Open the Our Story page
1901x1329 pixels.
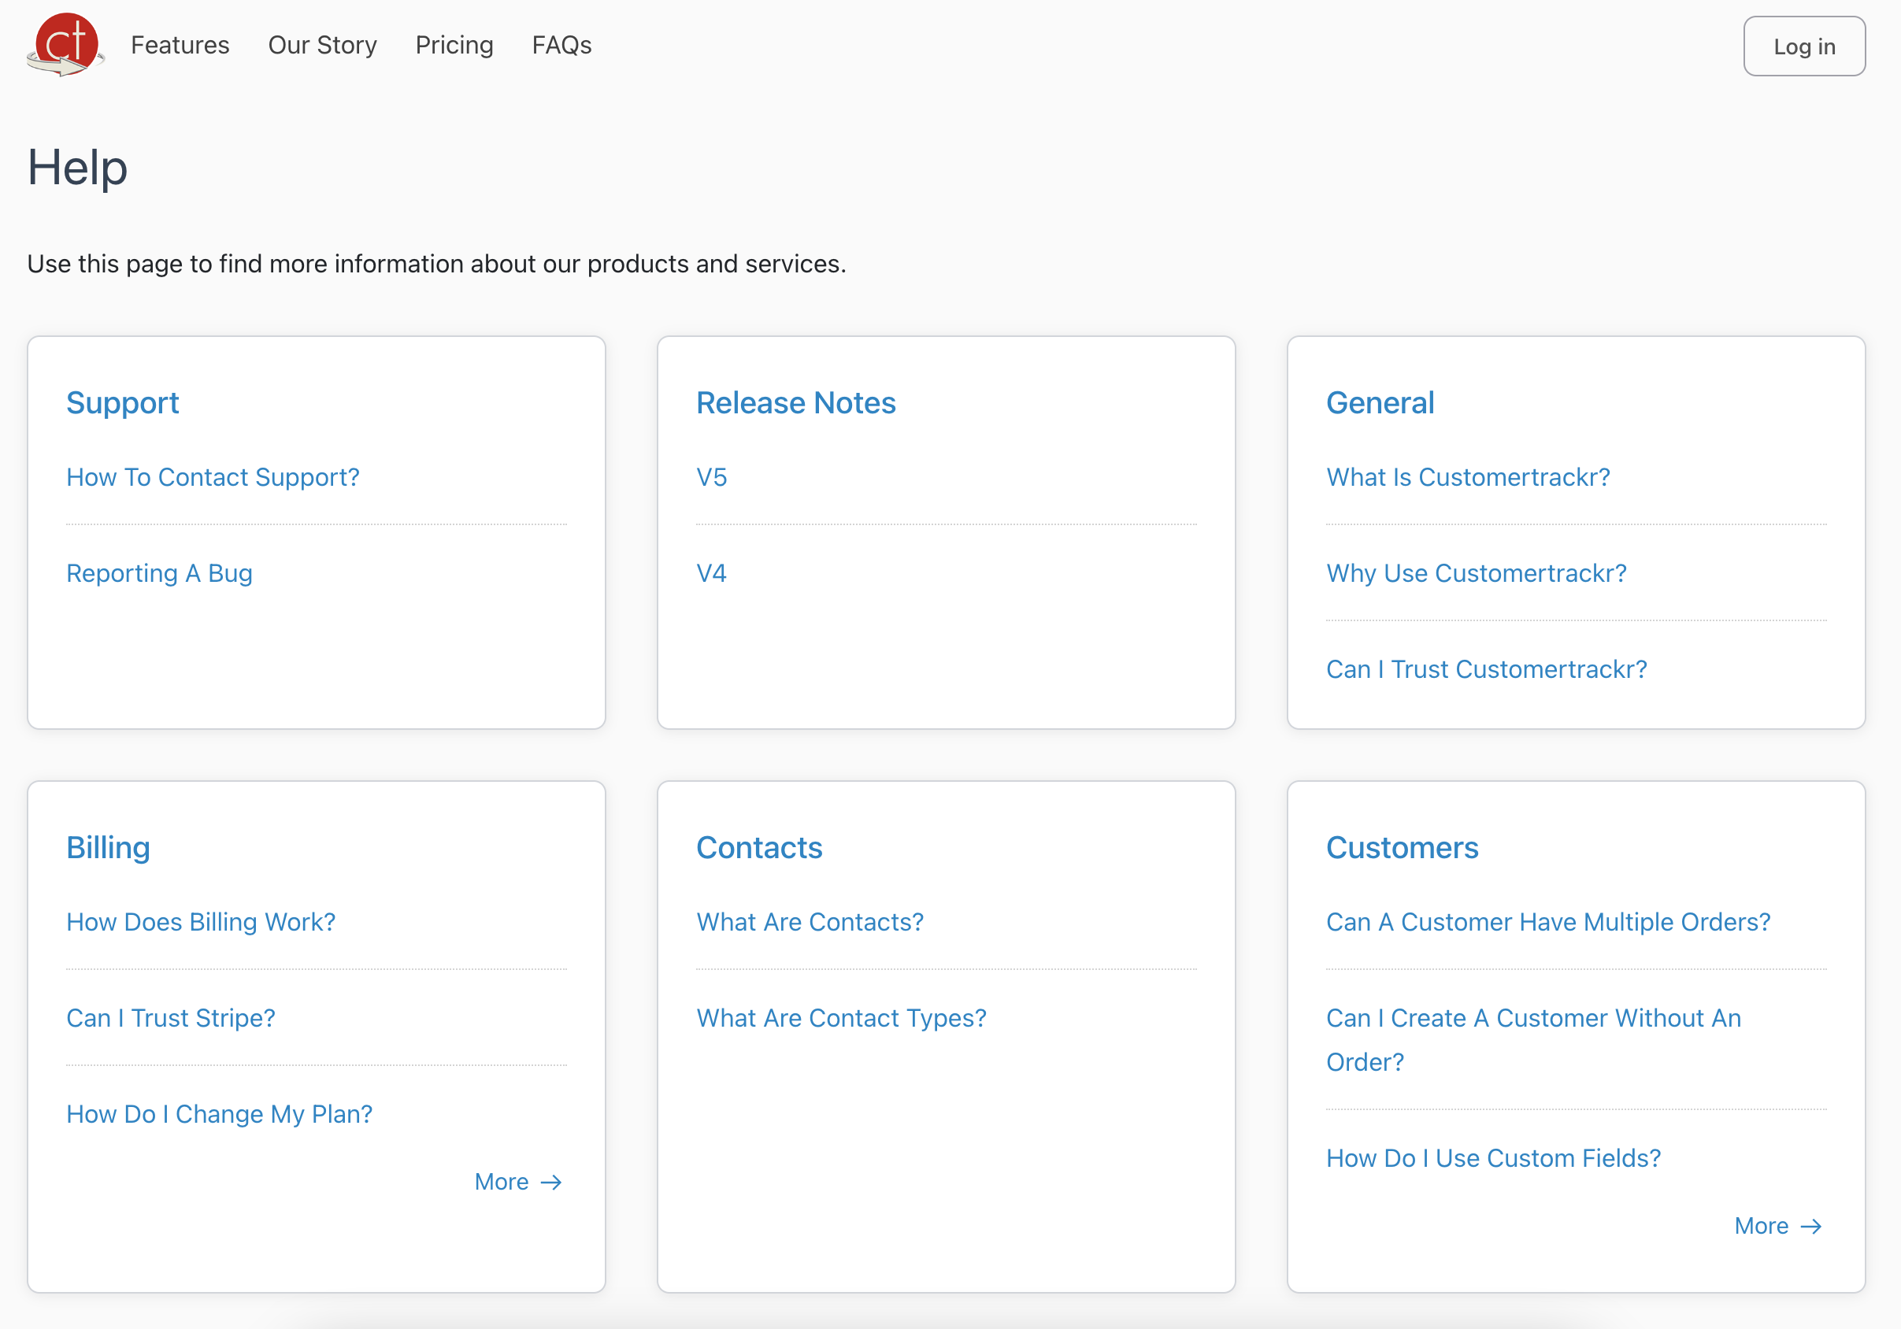pyautogui.click(x=322, y=46)
